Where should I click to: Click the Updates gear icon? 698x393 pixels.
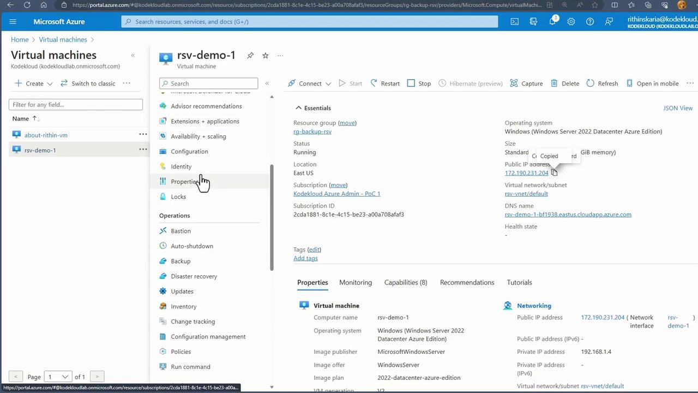(x=163, y=291)
